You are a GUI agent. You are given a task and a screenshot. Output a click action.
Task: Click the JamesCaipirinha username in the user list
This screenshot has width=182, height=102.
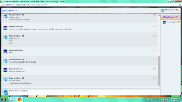coord(172,22)
